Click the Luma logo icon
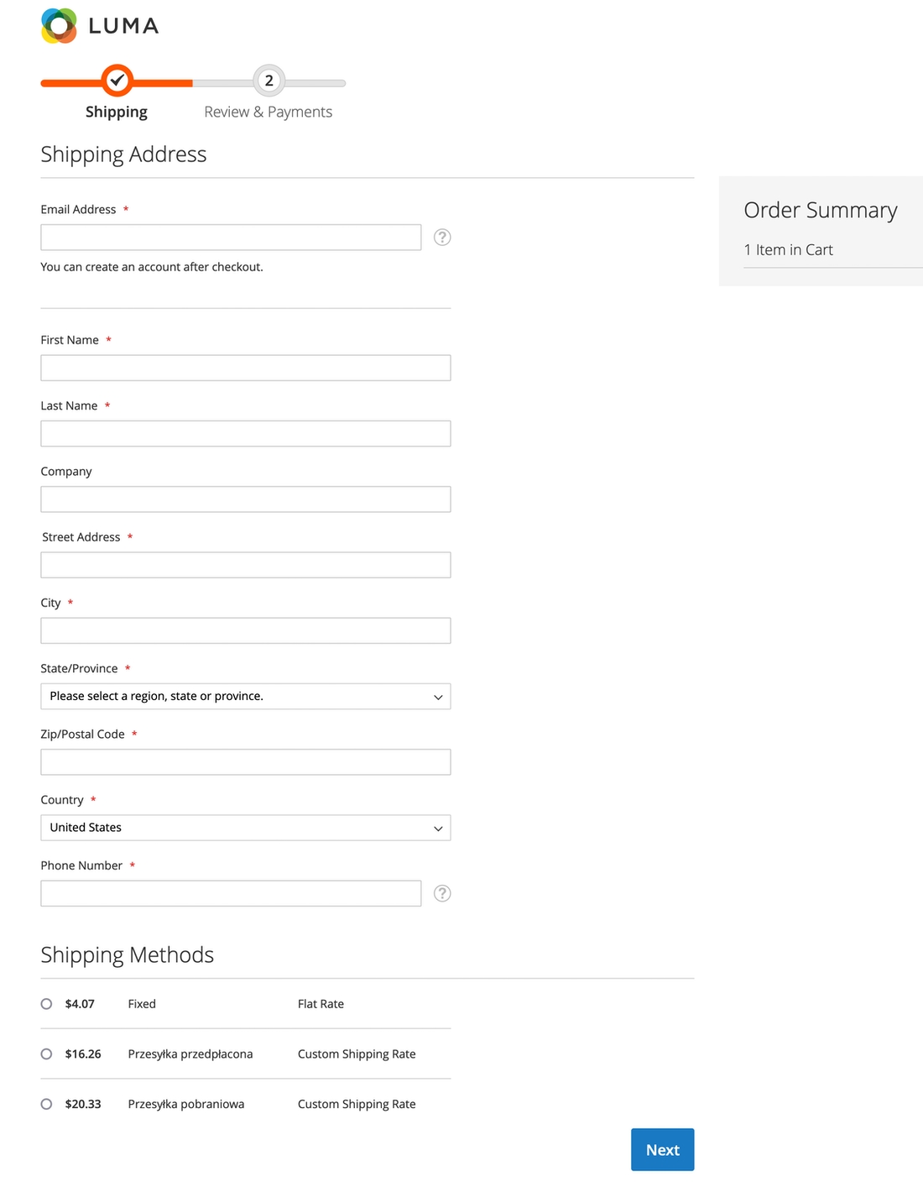The width and height of the screenshot is (923, 1187). 59,26
